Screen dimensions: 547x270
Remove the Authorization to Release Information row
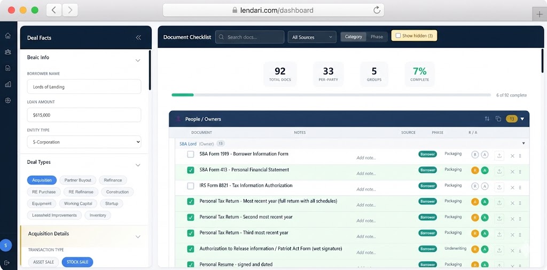point(512,250)
